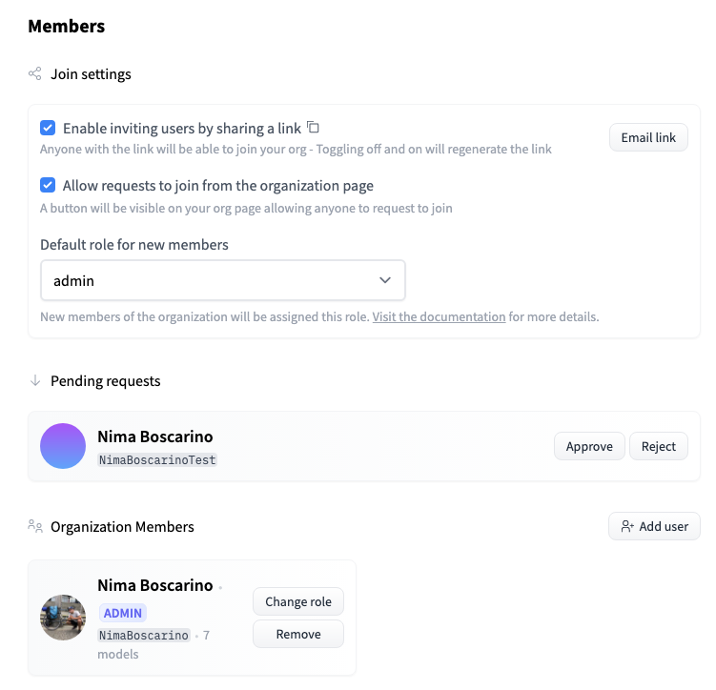The height and width of the screenshot is (690, 716).
Task: Click the Add user button
Action: tap(654, 526)
